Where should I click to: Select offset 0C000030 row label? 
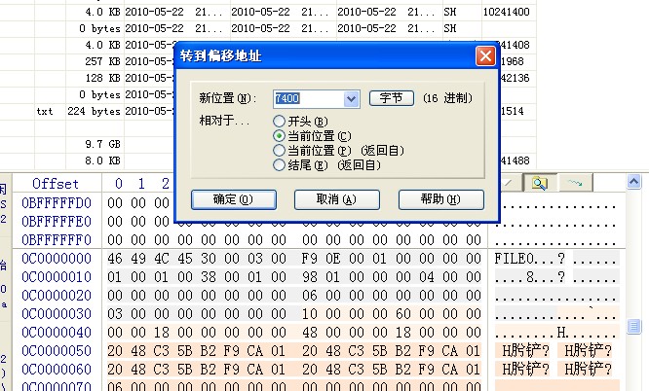(57, 314)
